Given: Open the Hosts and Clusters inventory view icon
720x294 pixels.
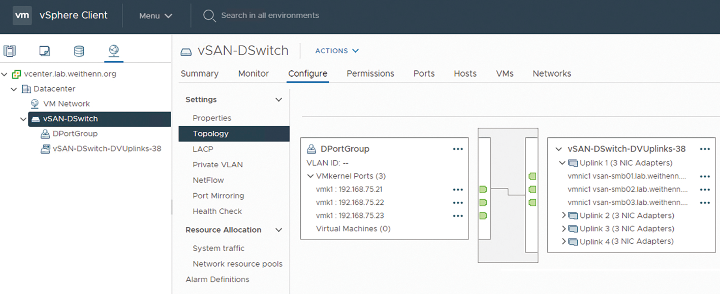Looking at the screenshot, I should (x=10, y=51).
